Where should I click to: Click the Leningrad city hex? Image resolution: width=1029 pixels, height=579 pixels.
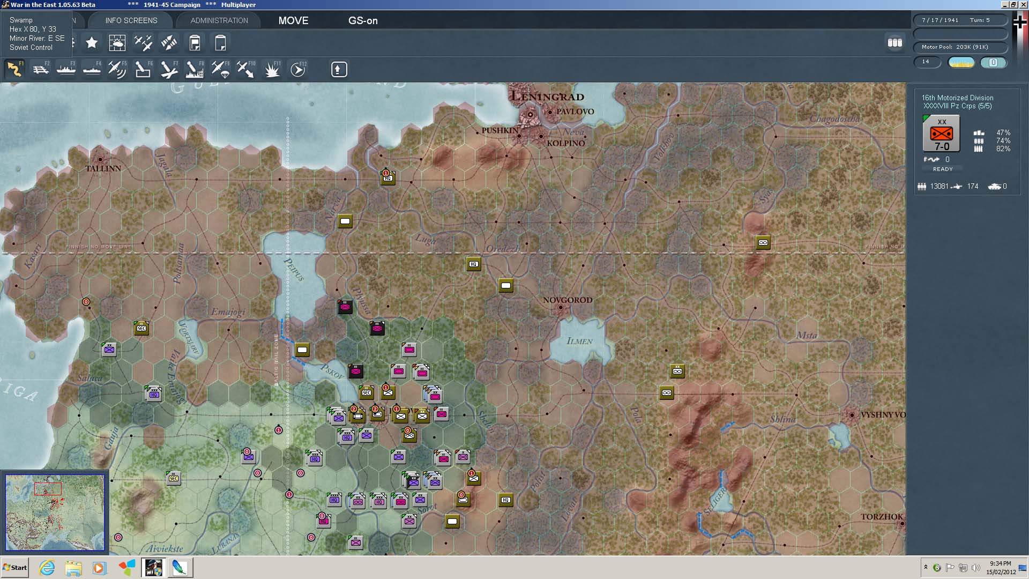[530, 114]
